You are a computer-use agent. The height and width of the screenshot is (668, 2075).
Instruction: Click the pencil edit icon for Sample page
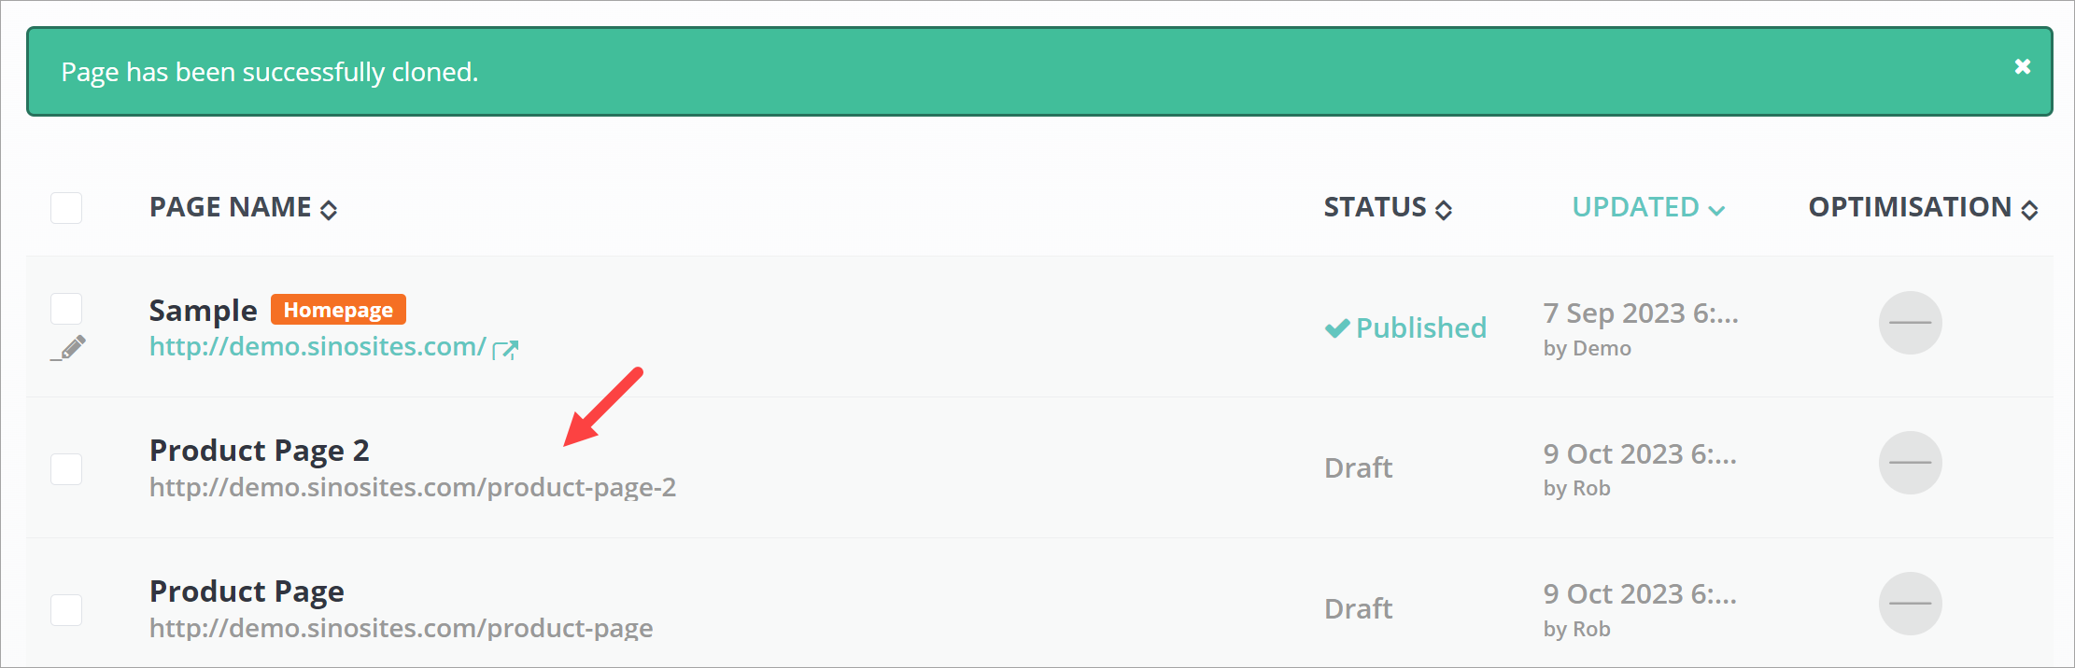[70, 348]
